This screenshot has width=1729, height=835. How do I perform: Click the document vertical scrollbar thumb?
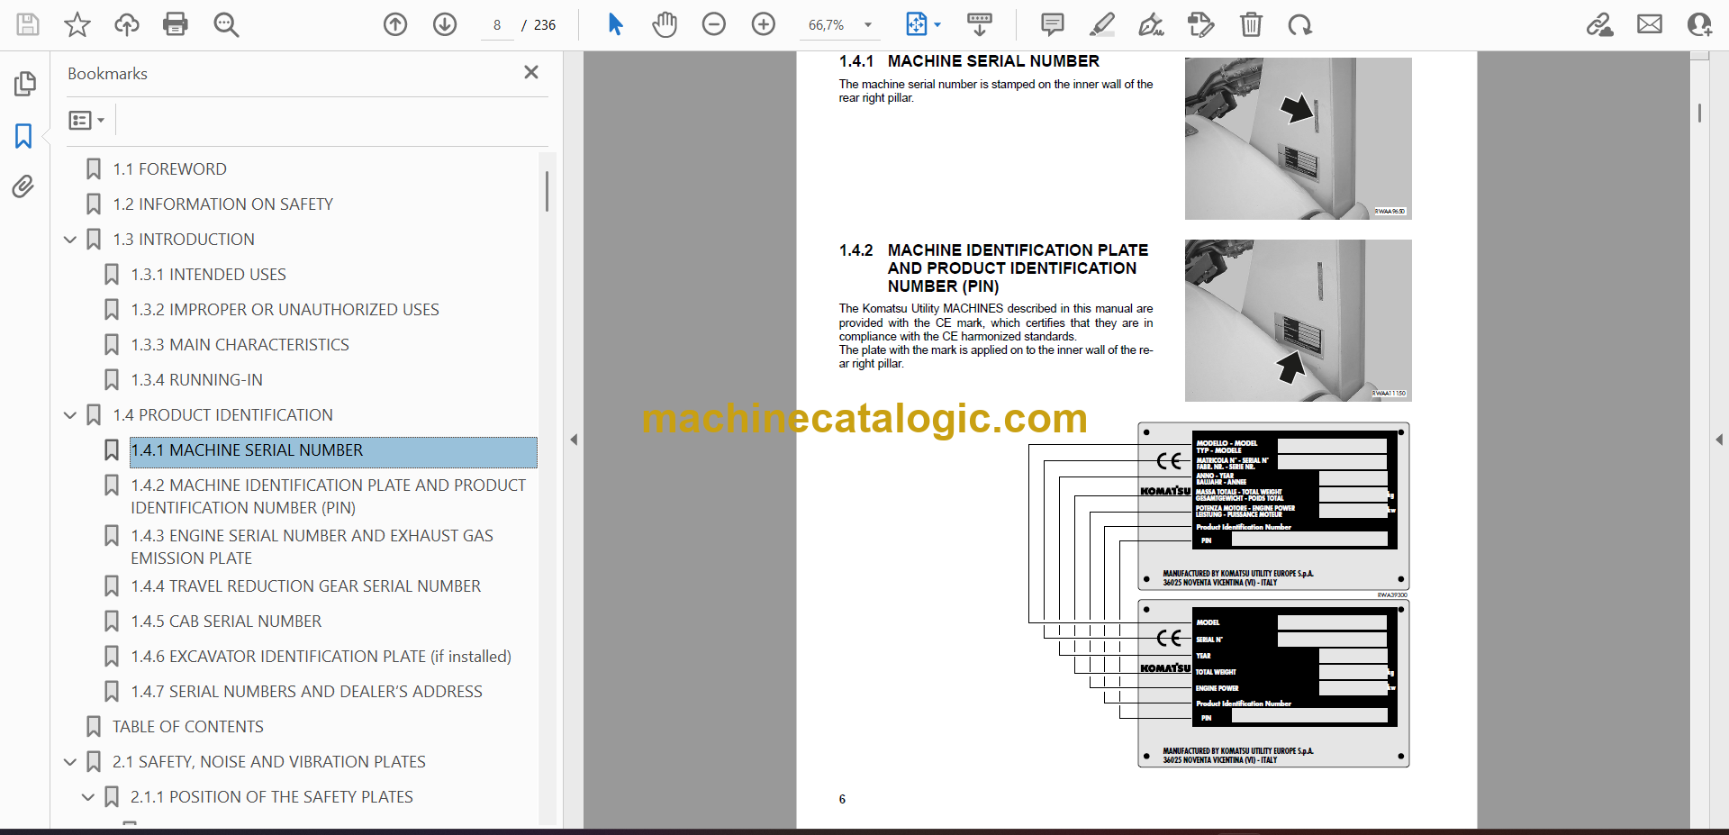[1699, 113]
